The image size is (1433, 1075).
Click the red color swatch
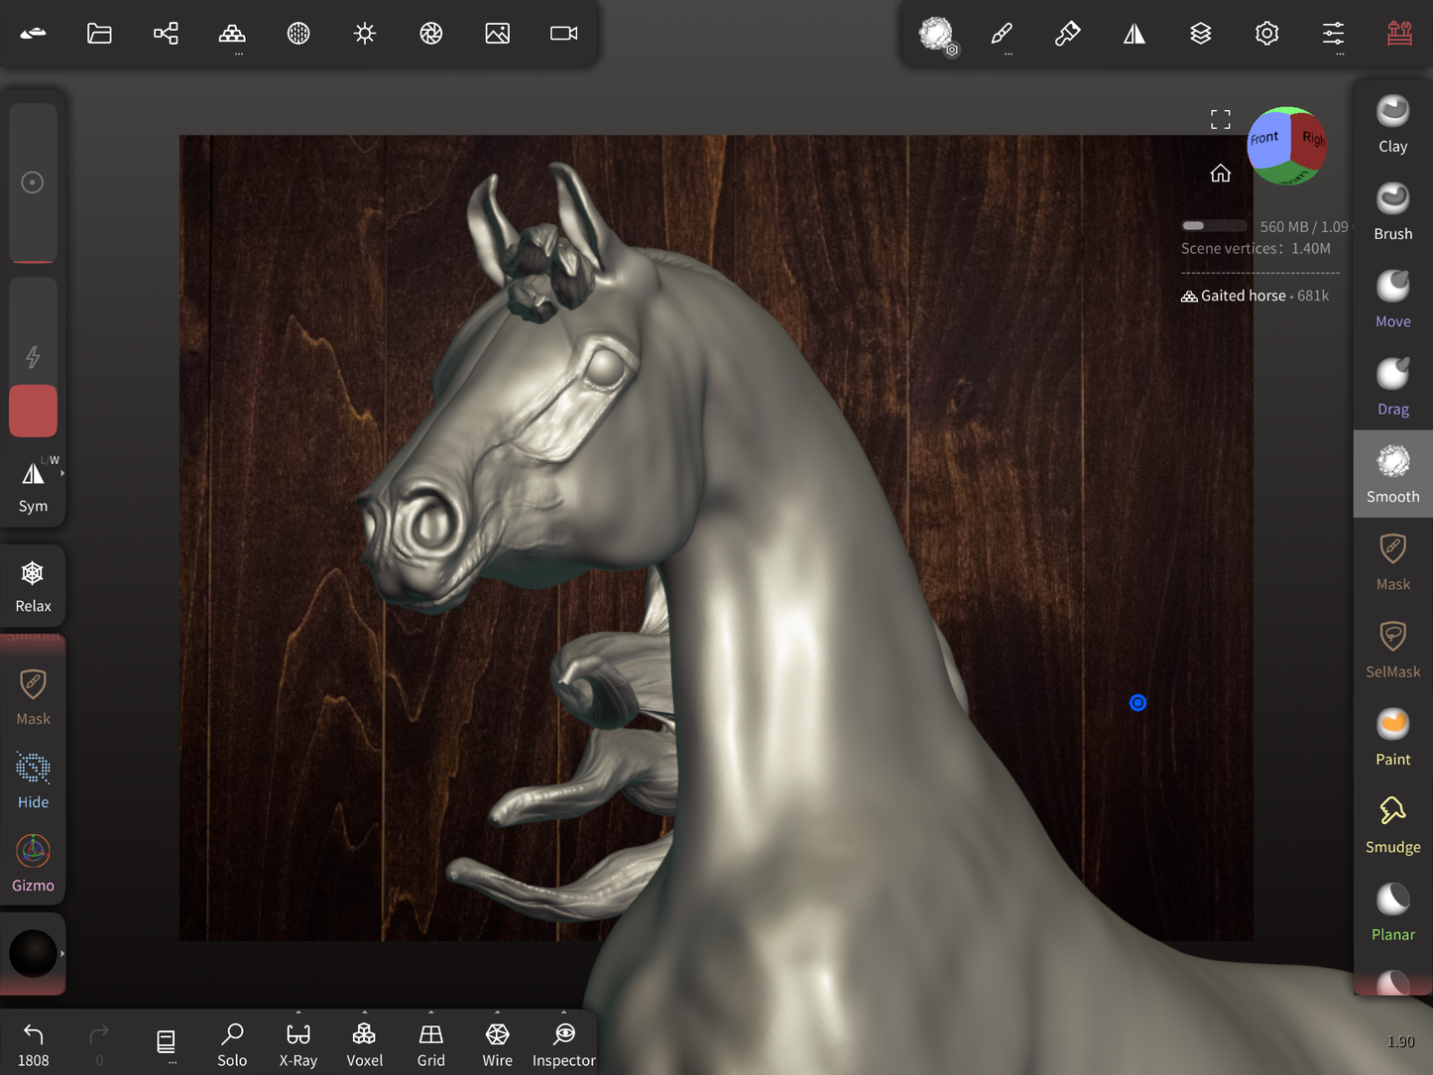[33, 411]
